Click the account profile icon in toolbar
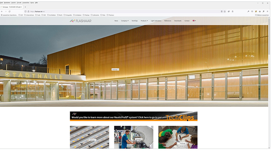Image resolution: width=272 pixels, height=153 pixels. 233,11
